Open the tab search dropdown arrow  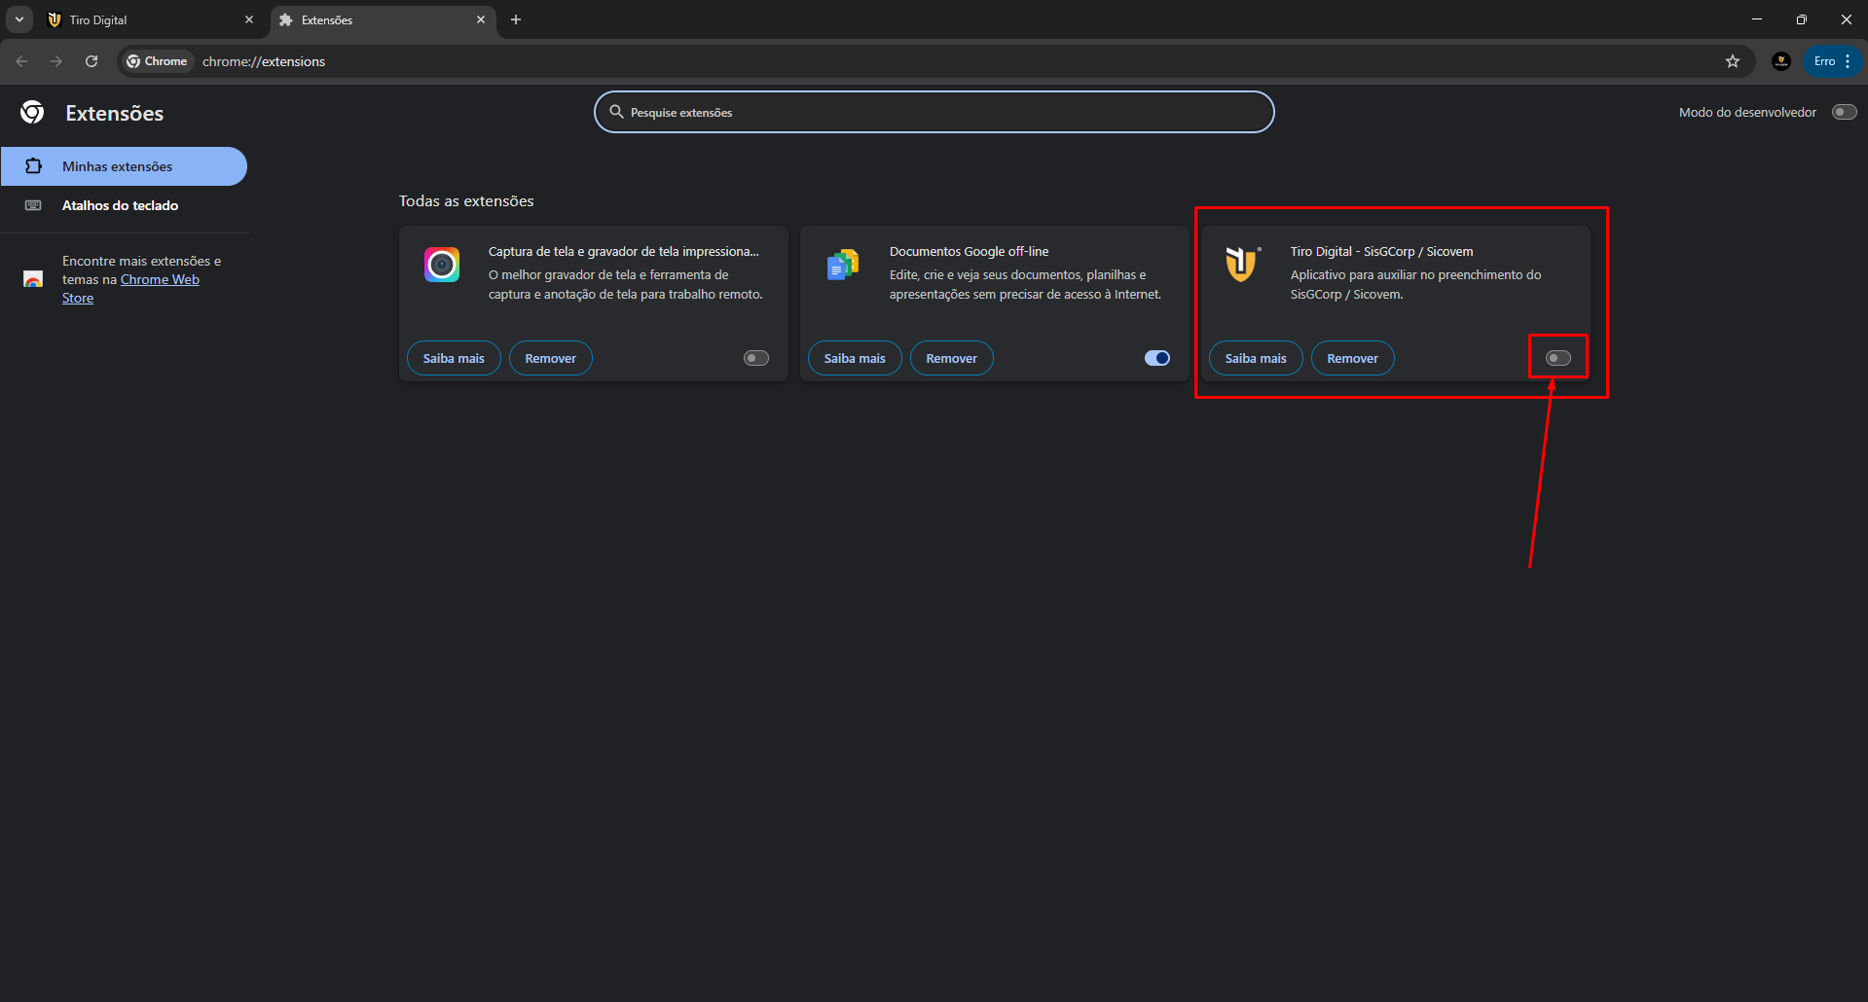pos(19,19)
